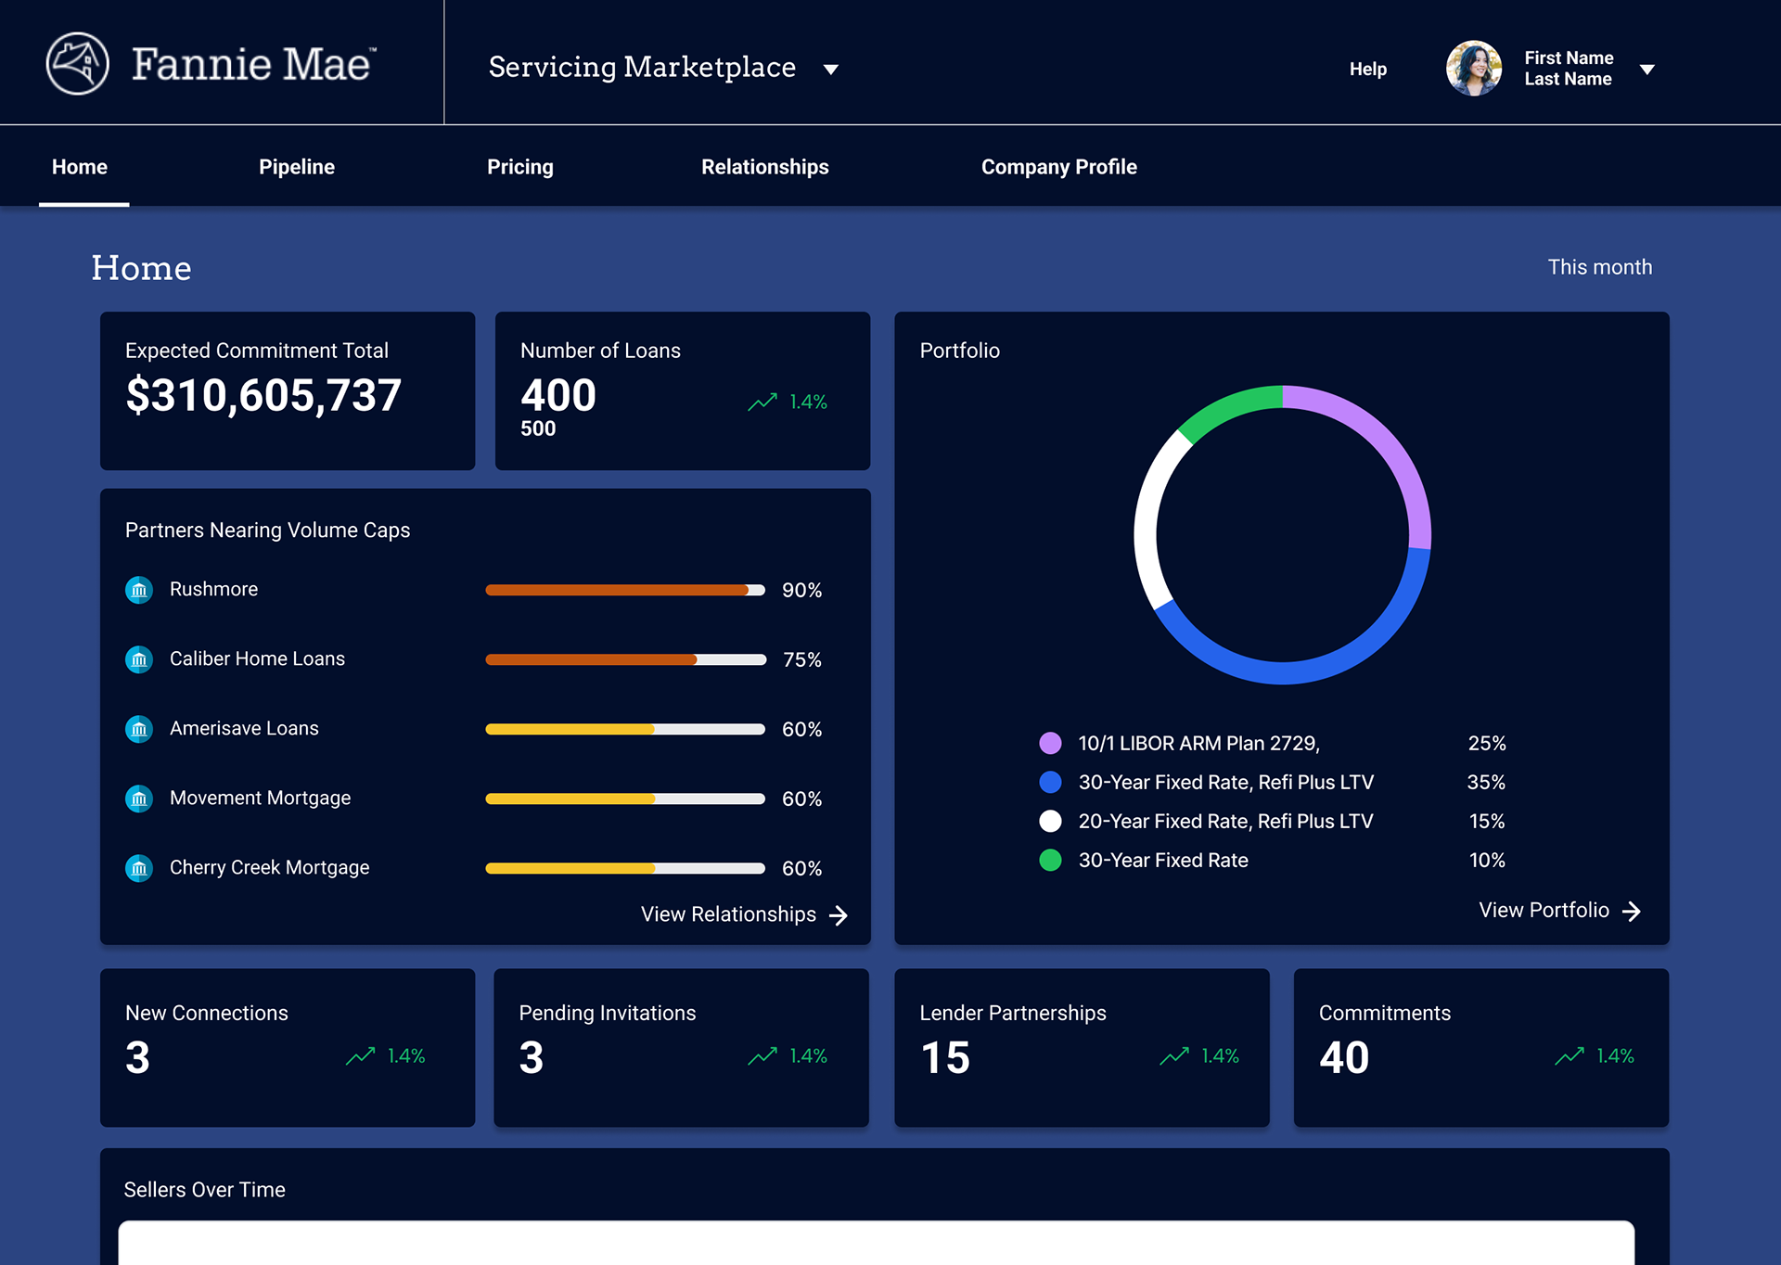Switch to the Pipeline tab
Viewport: 1781px width, 1265px height.
297,167
